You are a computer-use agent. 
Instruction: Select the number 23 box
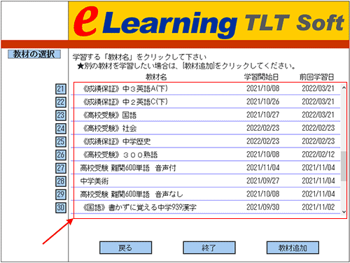click(61, 115)
